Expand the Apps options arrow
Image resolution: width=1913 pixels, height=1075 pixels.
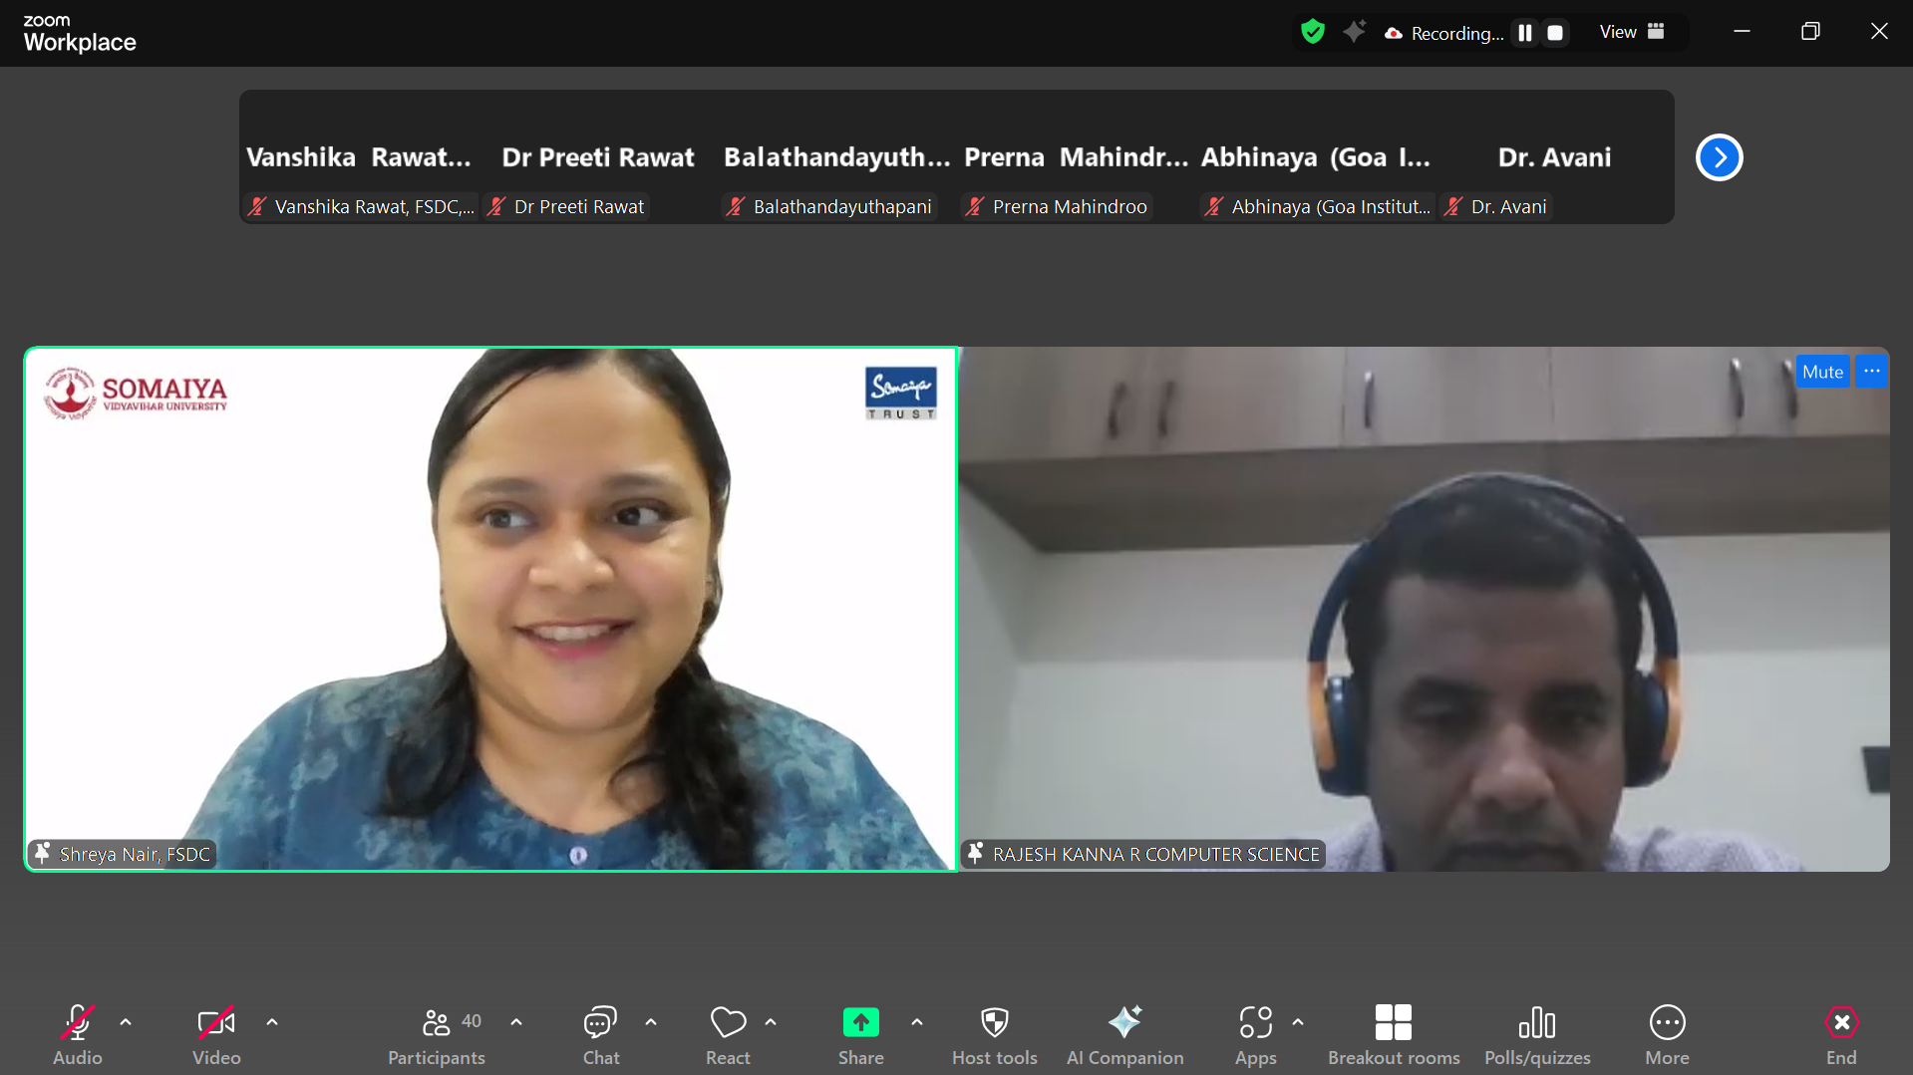[1298, 1022]
